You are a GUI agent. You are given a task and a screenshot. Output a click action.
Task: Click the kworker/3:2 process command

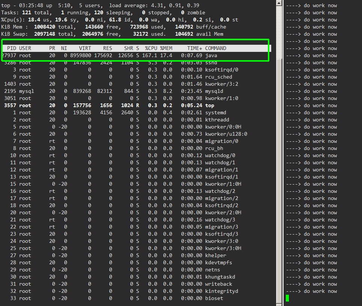pyautogui.click(x=222, y=84)
